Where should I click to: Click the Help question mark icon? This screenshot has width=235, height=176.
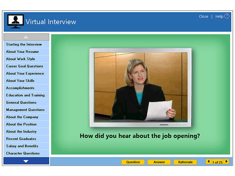click(x=227, y=16)
